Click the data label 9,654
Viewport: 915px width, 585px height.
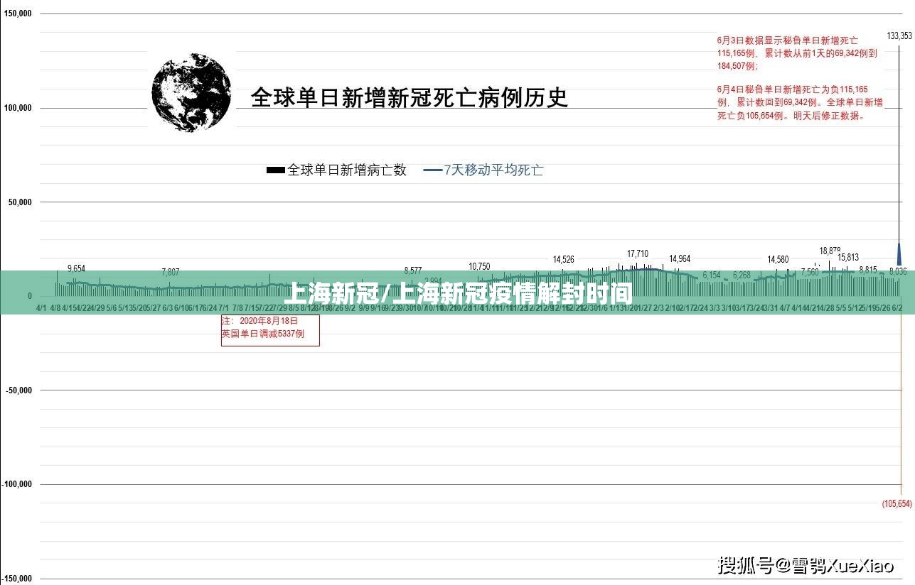(x=76, y=268)
